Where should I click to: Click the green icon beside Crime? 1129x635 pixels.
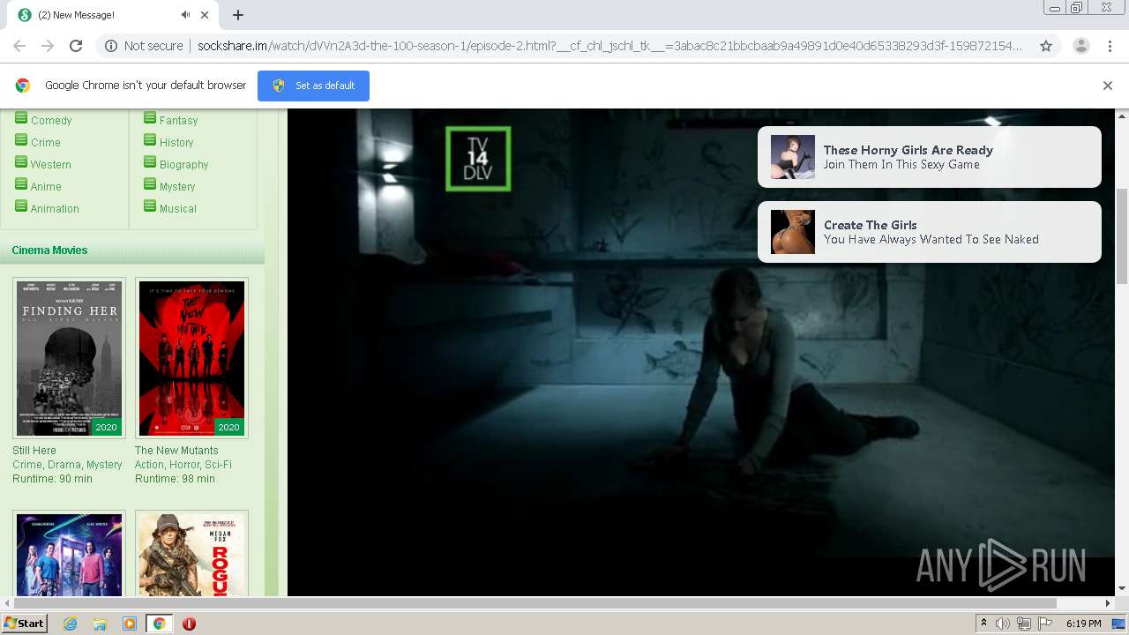21,140
